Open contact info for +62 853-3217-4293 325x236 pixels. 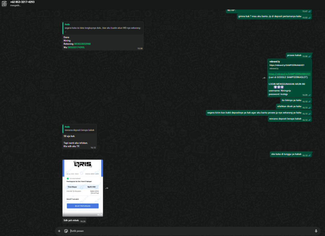[x=22, y=2]
